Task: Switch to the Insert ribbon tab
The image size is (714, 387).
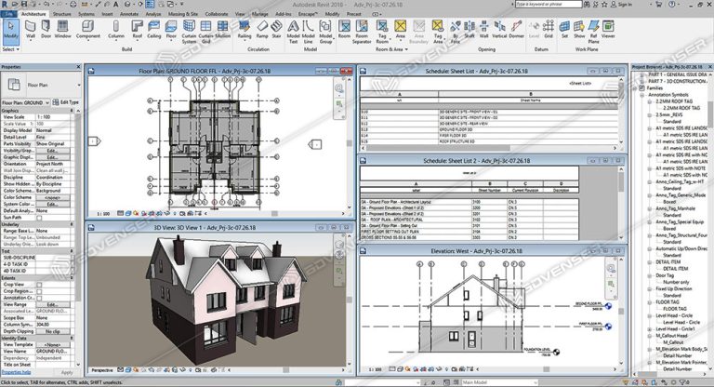Action: [x=107, y=14]
